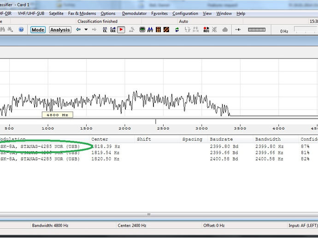Click the signal level bar meter
Viewport: 318px width, 238px height.
tap(257, 30)
